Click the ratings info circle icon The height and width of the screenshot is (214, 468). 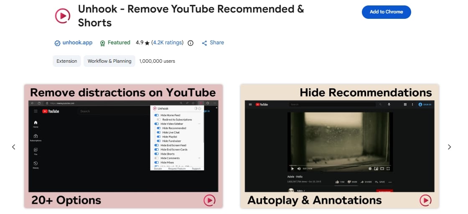[x=191, y=43]
